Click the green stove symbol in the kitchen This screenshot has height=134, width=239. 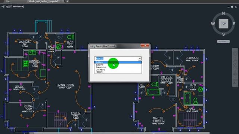coord(26,64)
